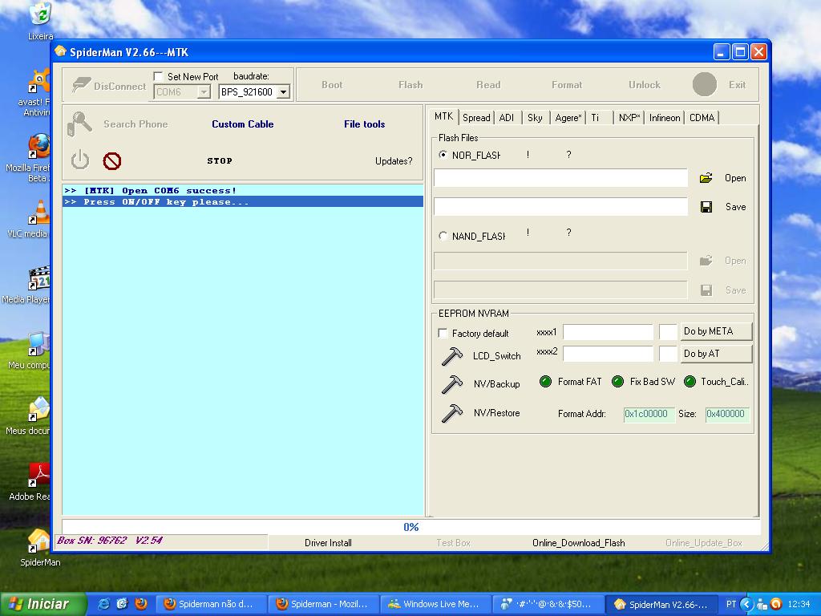The image size is (821, 616).
Task: Click the Do by AT button
Action: click(x=716, y=354)
